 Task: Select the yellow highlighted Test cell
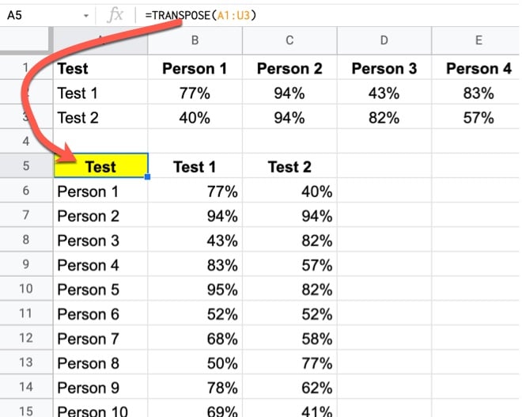(x=100, y=167)
